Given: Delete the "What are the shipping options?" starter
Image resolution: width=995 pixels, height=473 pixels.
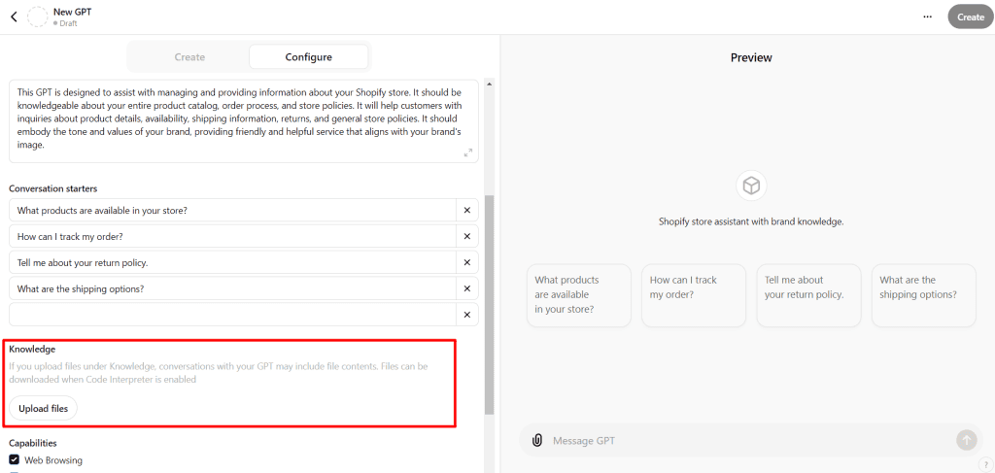Looking at the screenshot, I should pyautogui.click(x=467, y=288).
